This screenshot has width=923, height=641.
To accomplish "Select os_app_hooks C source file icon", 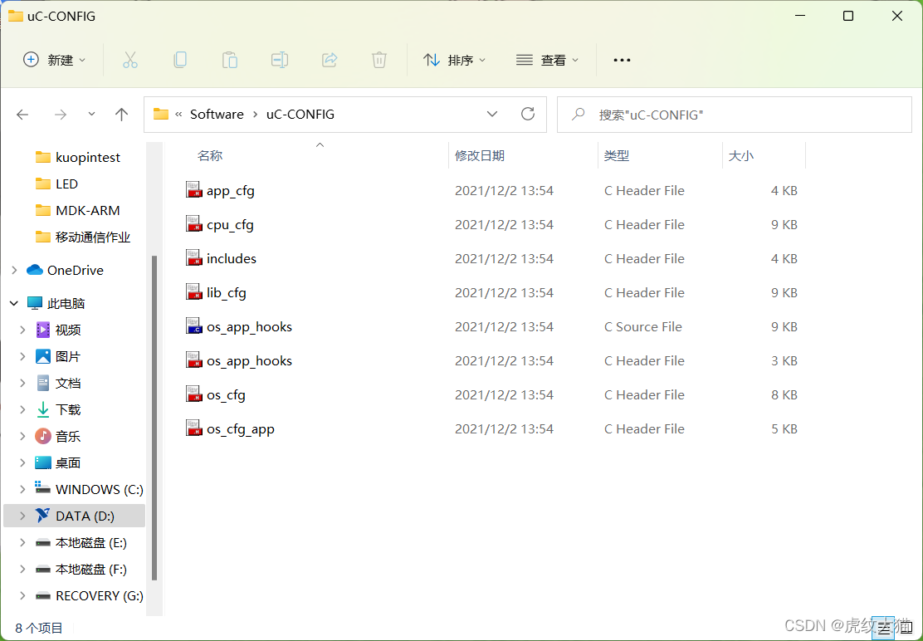I will 194,326.
